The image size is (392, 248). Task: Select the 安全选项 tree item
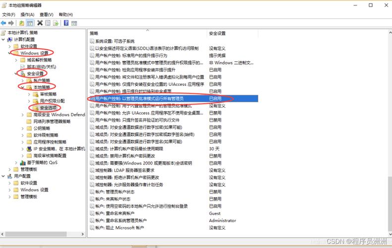point(48,108)
